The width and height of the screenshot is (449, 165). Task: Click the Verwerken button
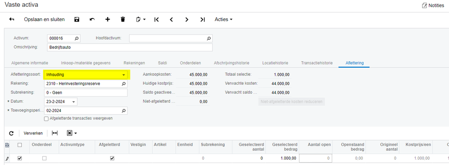(33, 133)
